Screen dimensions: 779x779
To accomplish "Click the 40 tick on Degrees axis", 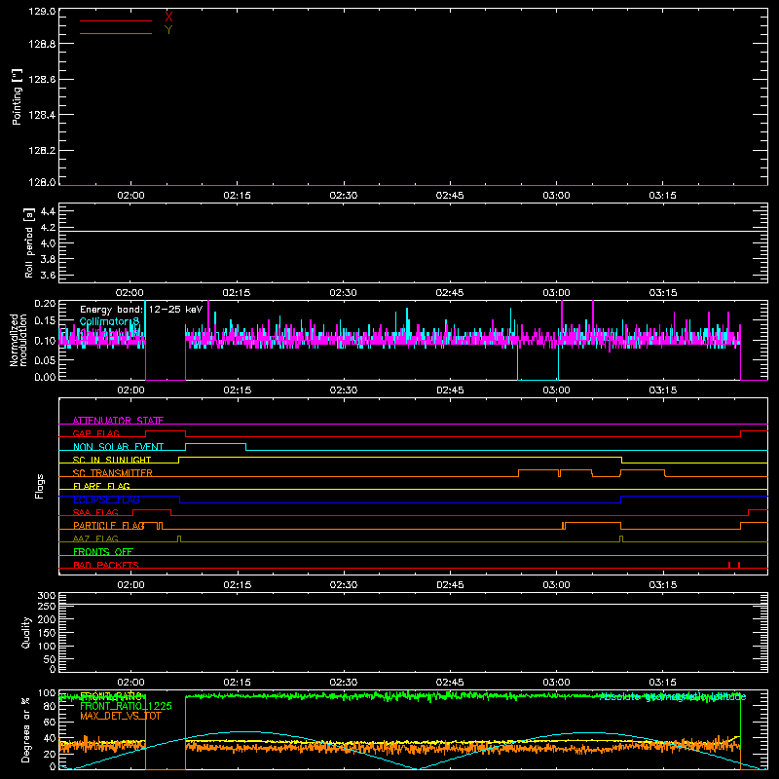I will 50,738.
